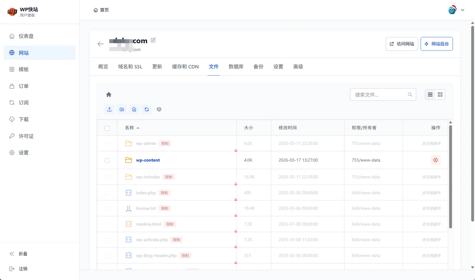The width and height of the screenshot is (475, 280).
Task: Refresh the file list
Action: click(147, 109)
